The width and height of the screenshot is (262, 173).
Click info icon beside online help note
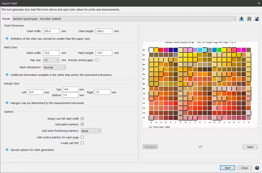click(x=7, y=75)
